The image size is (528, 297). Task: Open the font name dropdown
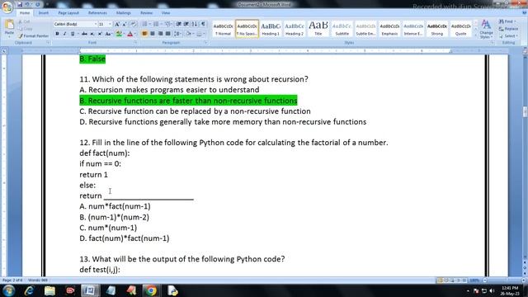click(95, 24)
